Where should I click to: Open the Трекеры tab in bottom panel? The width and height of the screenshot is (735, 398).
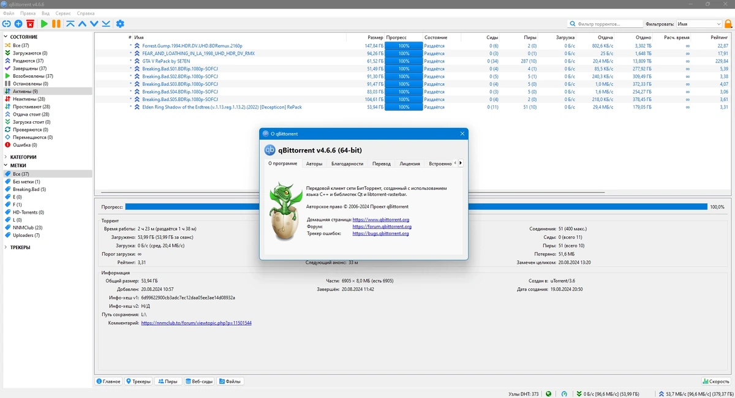[138, 381]
